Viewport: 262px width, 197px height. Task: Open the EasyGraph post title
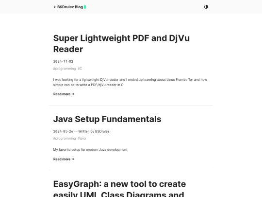pyautogui.click(x=119, y=188)
